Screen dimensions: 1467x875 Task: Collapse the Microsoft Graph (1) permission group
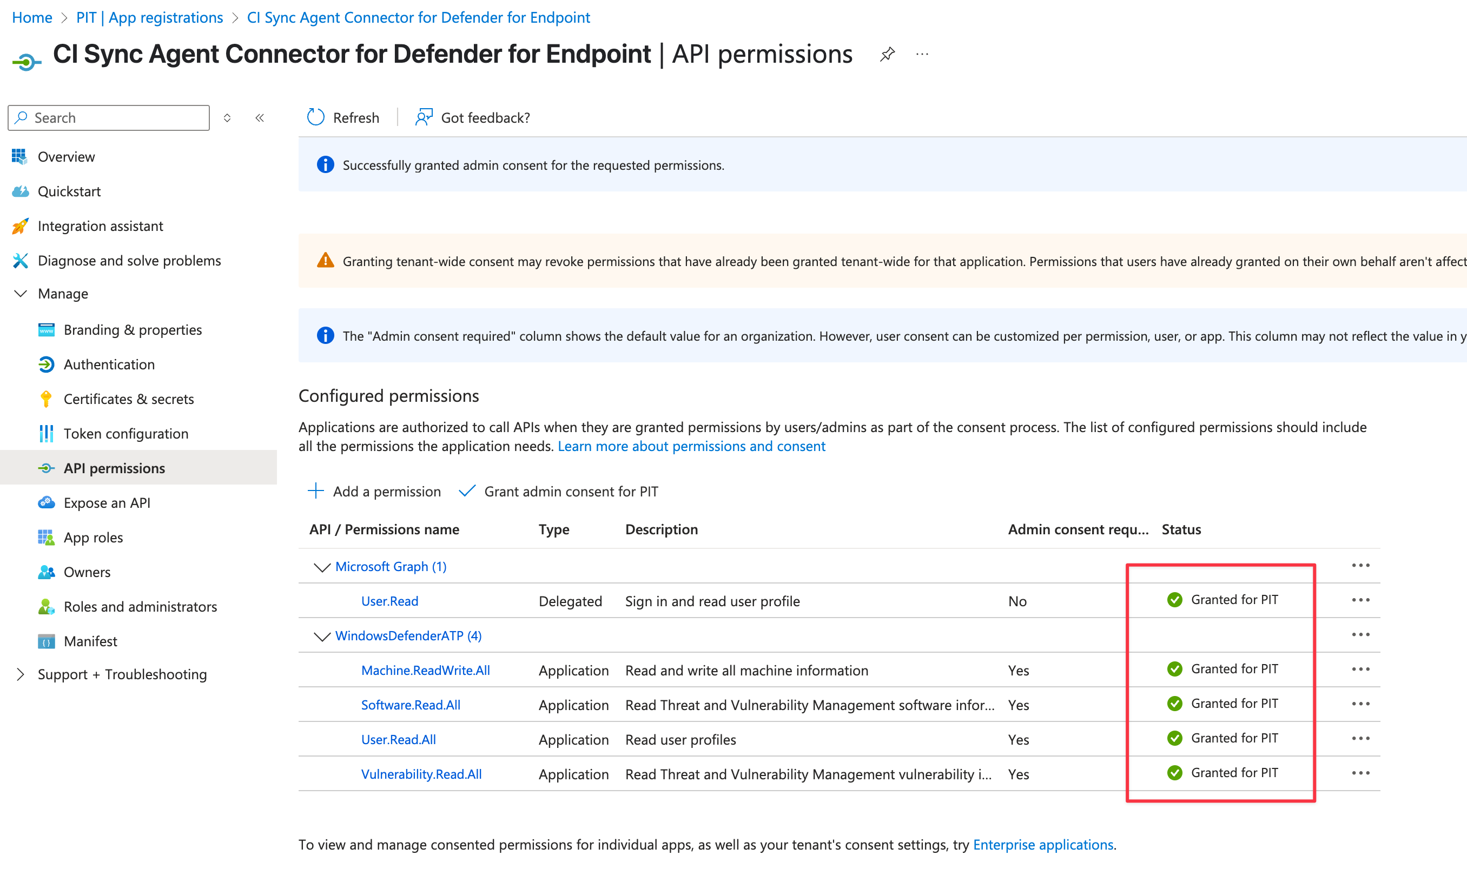[x=321, y=567]
